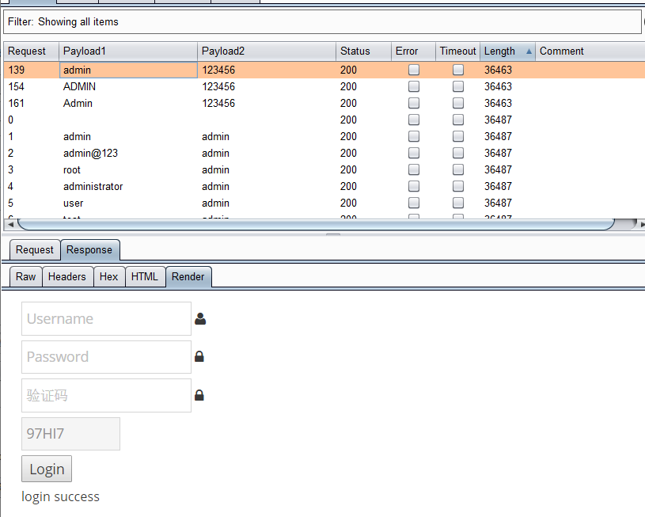This screenshot has height=517, width=645.
Task: Select administrator payload cell in row 4
Action: click(x=128, y=186)
